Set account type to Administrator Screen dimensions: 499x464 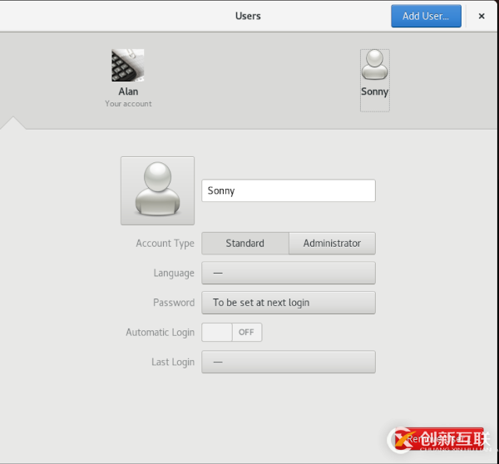pos(332,243)
